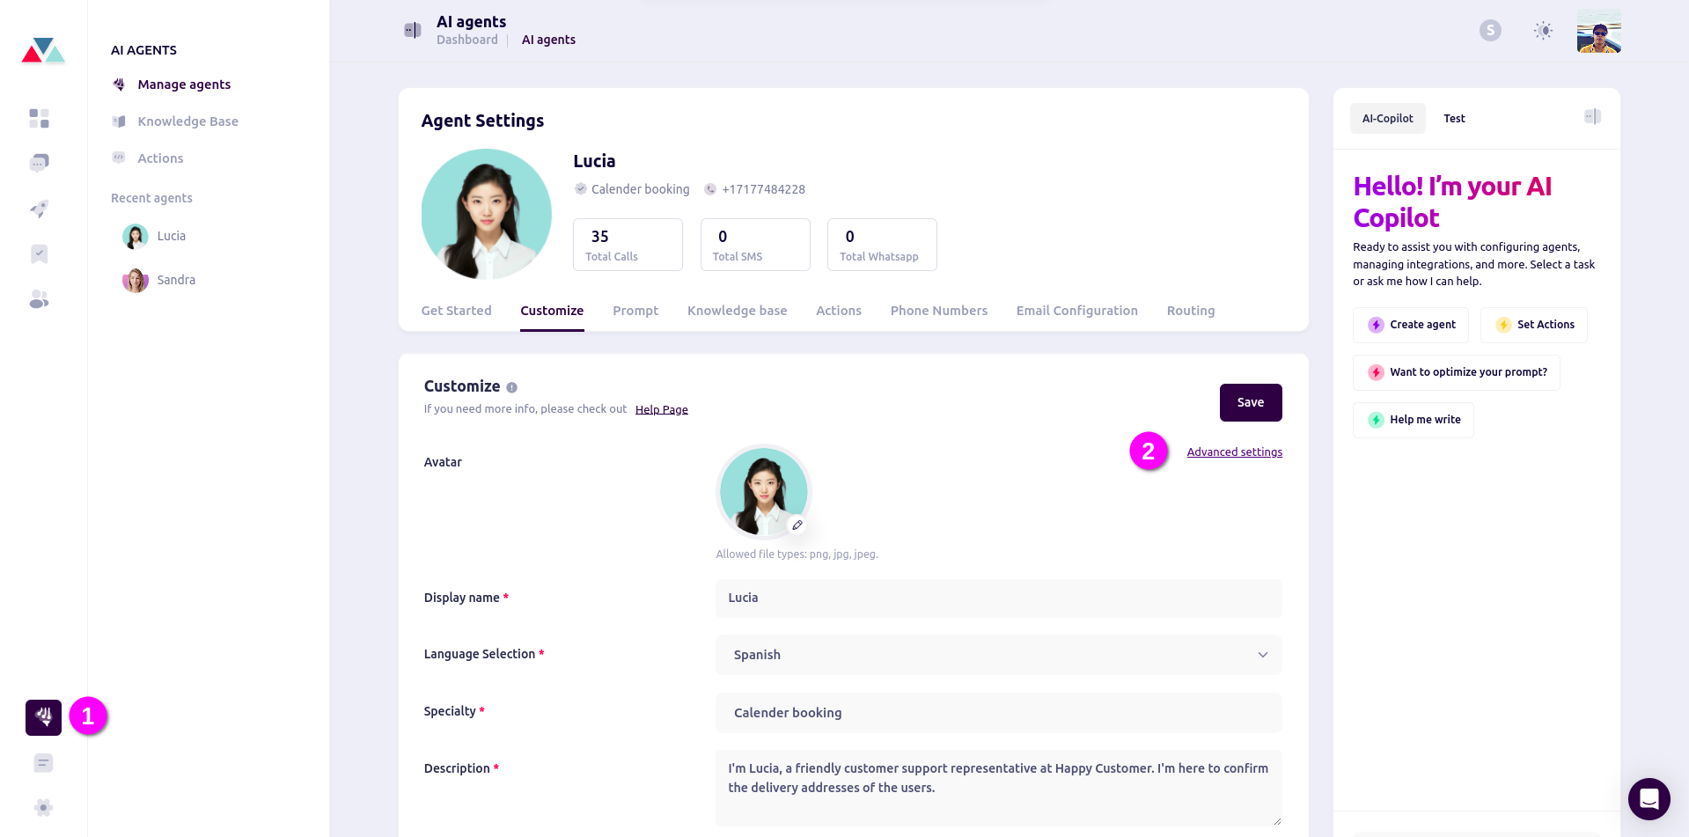This screenshot has width=1689, height=837.
Task: Click the Total Whatsapp card
Action: coord(881,245)
